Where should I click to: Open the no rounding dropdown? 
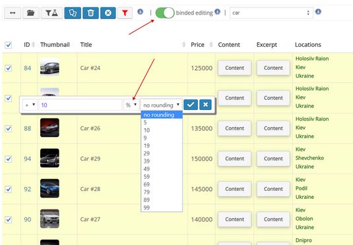pos(161,105)
